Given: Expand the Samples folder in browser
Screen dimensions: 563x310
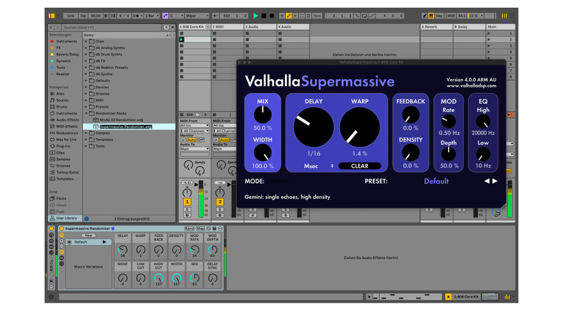Looking at the screenshot, I should (86, 133).
